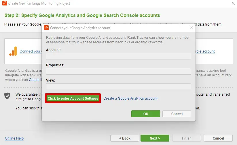Screen dimensions: 237x145
Task: Click the Google Analytics bar-chart icon
Action: point(13,51)
